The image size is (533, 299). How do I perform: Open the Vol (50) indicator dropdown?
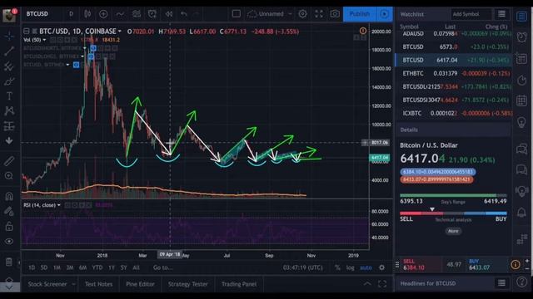44,40
